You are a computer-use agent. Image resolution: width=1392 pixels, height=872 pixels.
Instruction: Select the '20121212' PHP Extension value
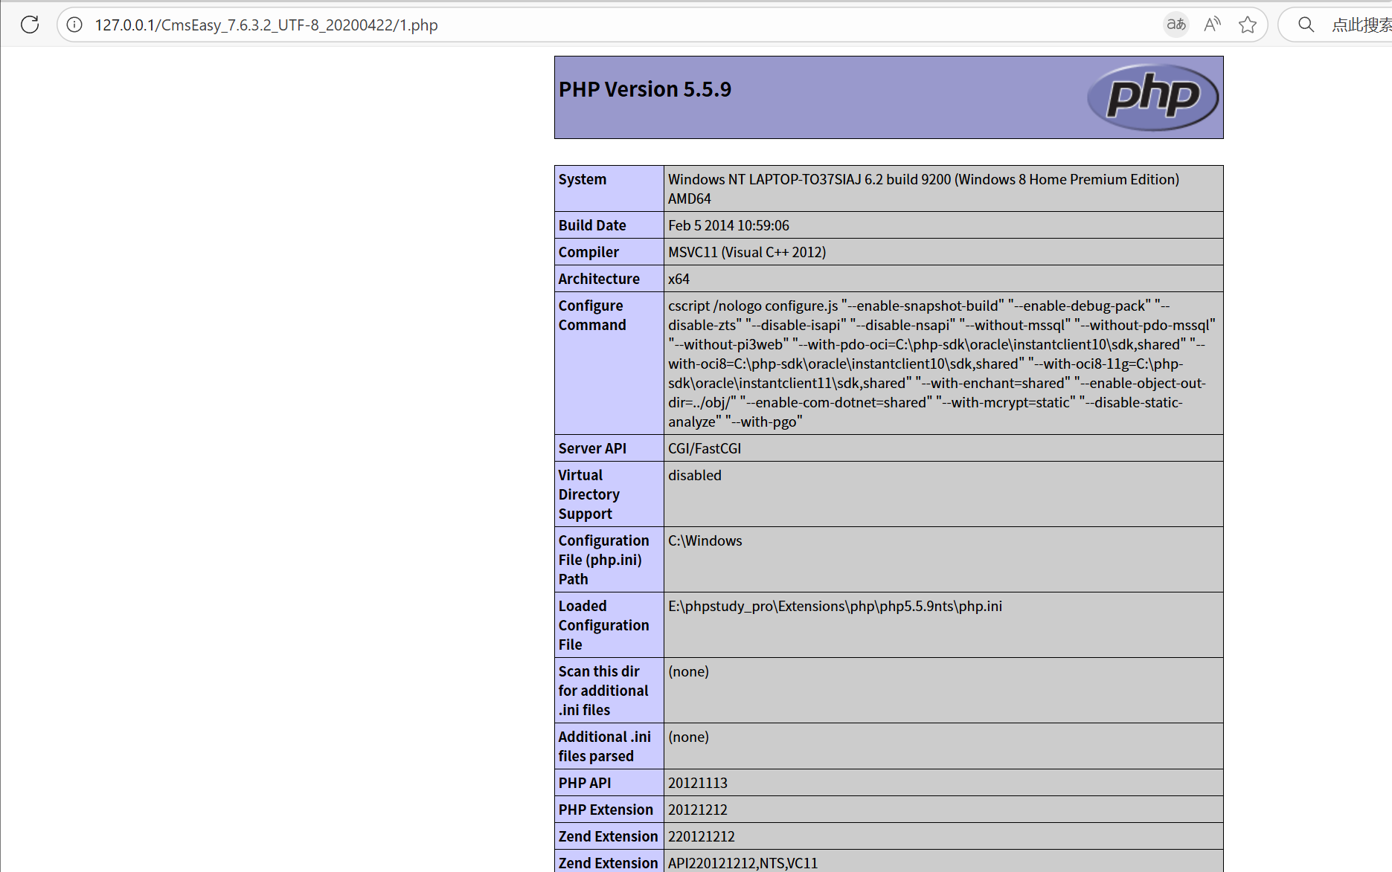698,810
